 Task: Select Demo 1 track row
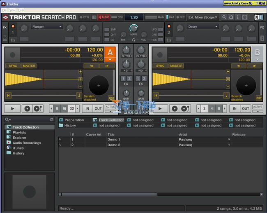(161, 140)
